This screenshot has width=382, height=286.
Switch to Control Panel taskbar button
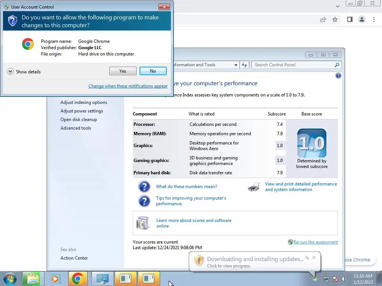point(102,279)
